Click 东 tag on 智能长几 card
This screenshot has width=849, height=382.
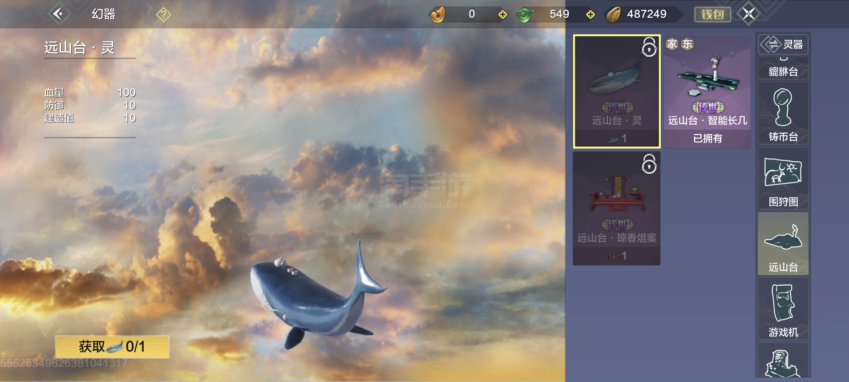click(687, 44)
